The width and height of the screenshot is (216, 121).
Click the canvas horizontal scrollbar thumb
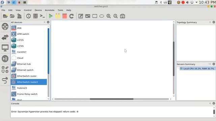pos(112,99)
